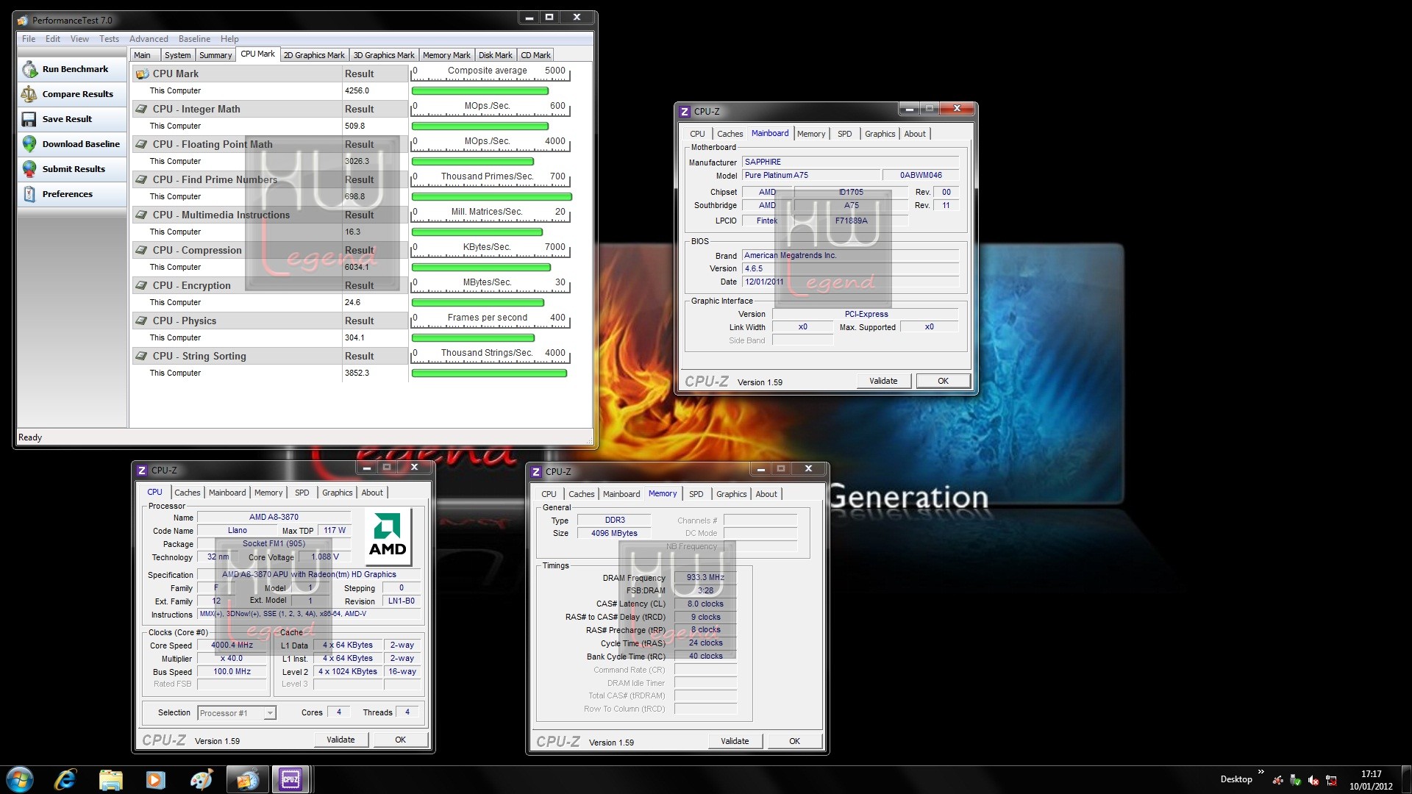Click the AMD logo in the CPU-Z CPU window
The image size is (1412, 794).
point(388,535)
